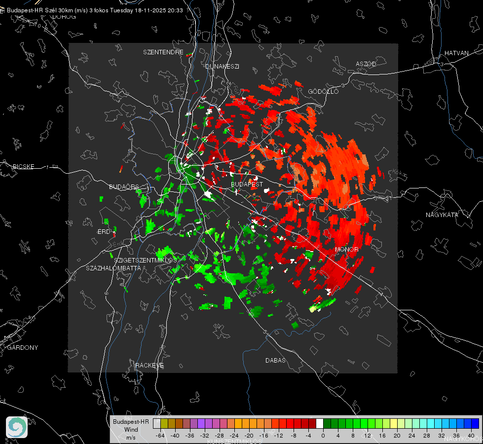This screenshot has height=444, width=483.
Task: Click the BUDAÖRS town label
Action: pyautogui.click(x=124, y=187)
